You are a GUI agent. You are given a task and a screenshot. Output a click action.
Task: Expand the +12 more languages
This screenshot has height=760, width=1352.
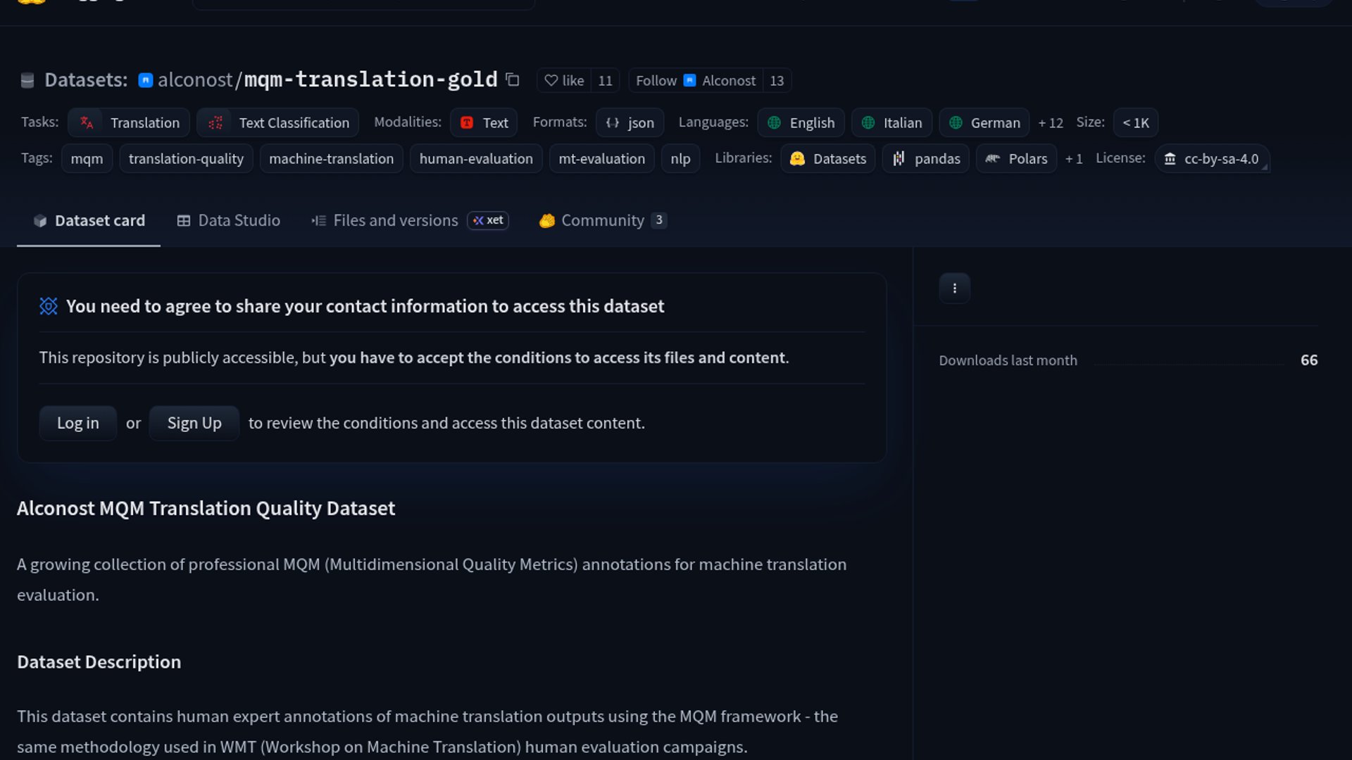coord(1050,123)
